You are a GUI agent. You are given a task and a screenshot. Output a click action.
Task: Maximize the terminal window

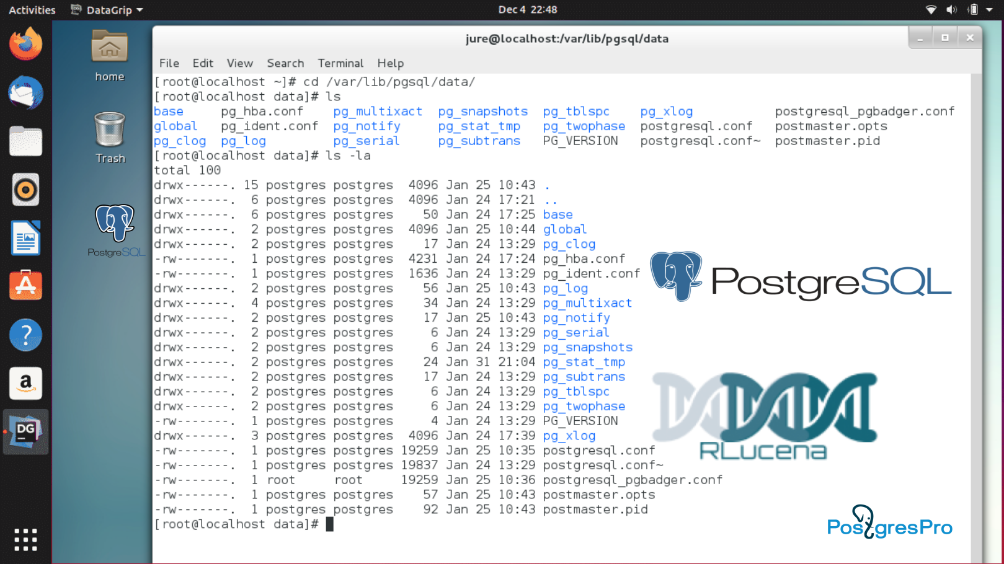click(x=945, y=38)
